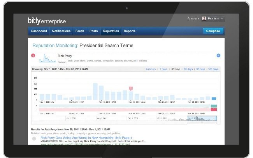Set chart range to 180 days
Image resolution: width=253 pixels, height=158 pixels.
click(x=213, y=69)
